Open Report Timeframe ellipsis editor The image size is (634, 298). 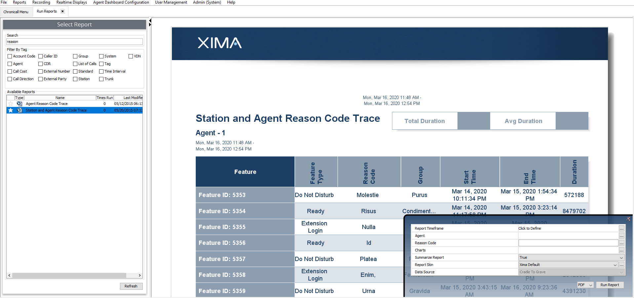click(622, 228)
